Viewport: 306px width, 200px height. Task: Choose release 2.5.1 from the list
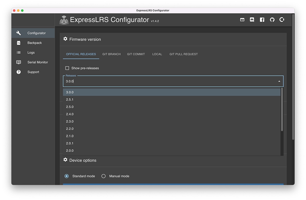172,100
